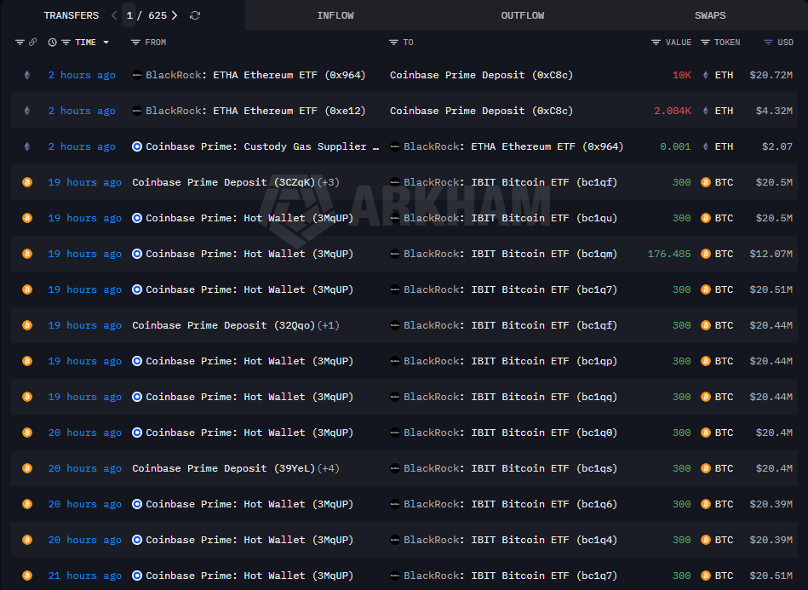Click the 625 total pages number
The image size is (808, 590).
[158, 15]
